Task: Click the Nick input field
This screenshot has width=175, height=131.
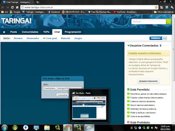Action: click(x=62, y=88)
